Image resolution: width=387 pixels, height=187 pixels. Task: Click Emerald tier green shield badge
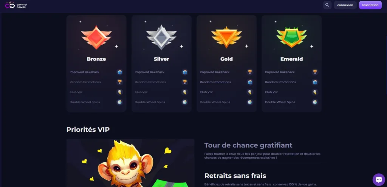pos(291,37)
